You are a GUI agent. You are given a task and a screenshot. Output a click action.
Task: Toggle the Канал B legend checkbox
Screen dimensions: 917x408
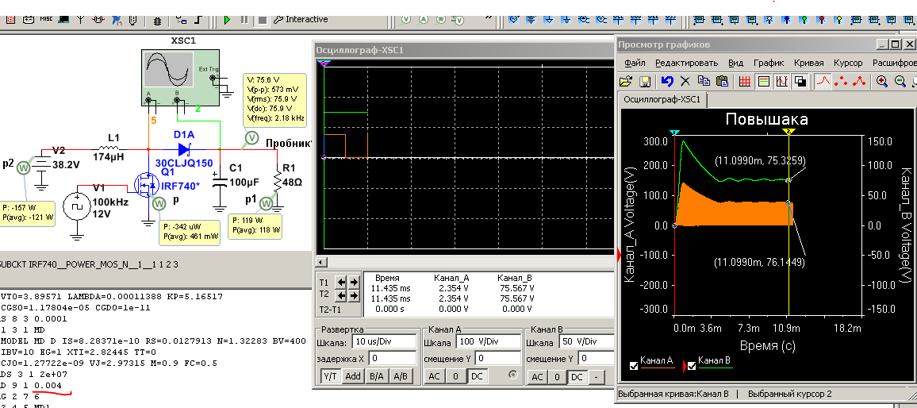pos(692,365)
